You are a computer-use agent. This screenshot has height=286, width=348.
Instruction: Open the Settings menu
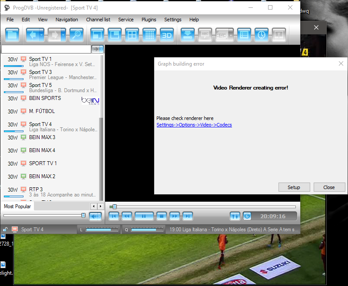(172, 20)
